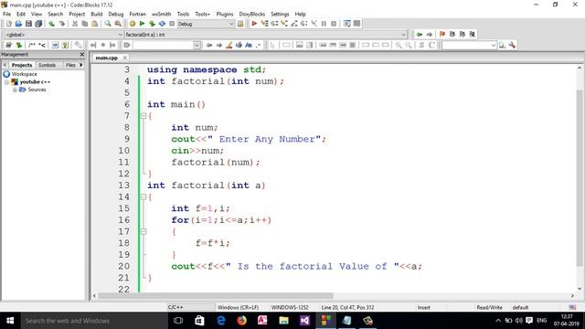Redo with the toolbar redo arrow
Viewport: 585px width, 329px height.
[62, 24]
